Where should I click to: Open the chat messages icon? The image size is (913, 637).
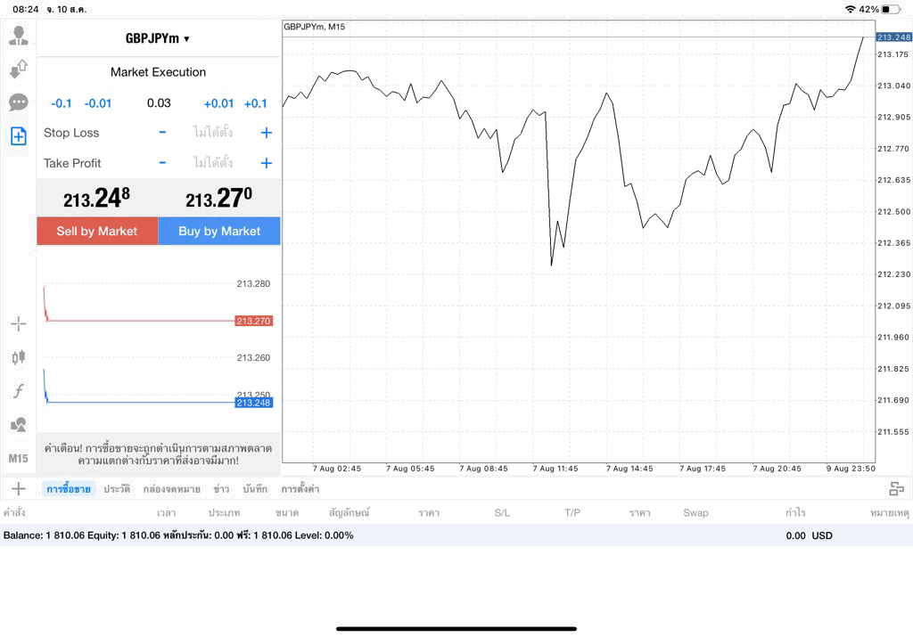[x=19, y=102]
